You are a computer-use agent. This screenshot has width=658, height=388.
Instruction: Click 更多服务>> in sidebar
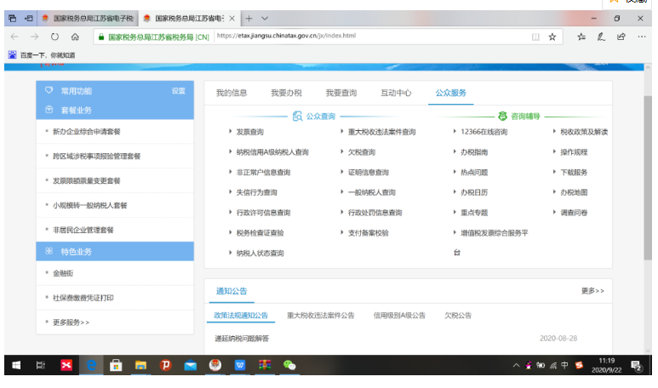click(x=71, y=322)
